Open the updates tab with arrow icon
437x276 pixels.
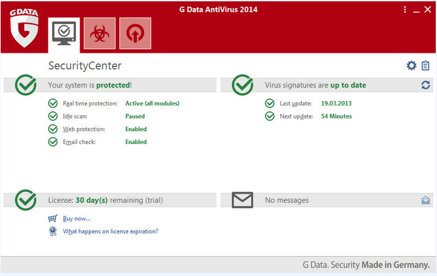pyautogui.click(x=135, y=33)
